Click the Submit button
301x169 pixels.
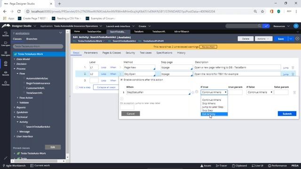287,114
